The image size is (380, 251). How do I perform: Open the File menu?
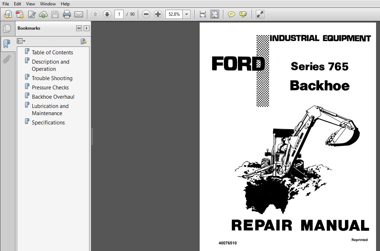[x=6, y=4]
